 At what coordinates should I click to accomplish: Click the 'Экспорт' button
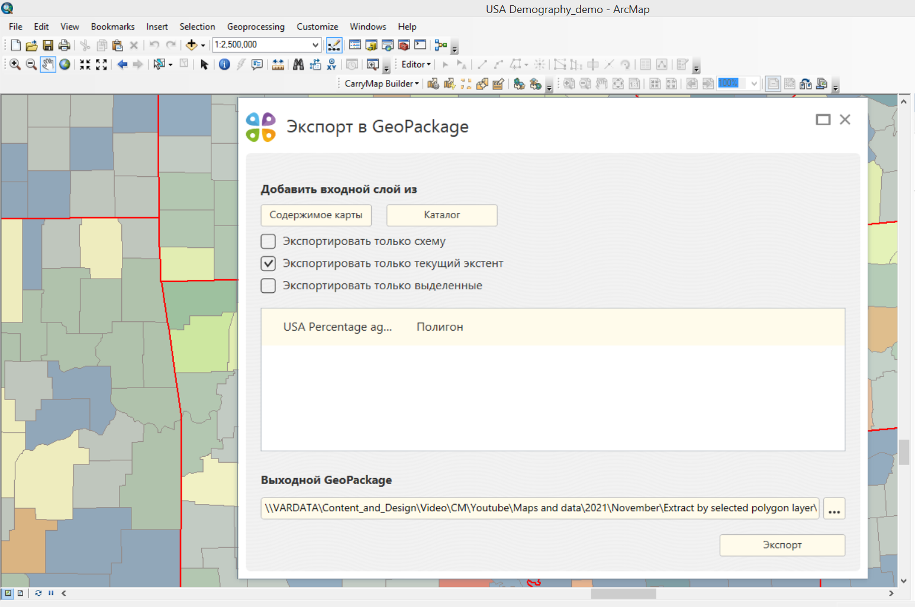(x=782, y=545)
